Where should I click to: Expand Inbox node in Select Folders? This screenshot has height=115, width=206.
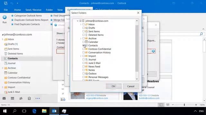coord(81,24)
